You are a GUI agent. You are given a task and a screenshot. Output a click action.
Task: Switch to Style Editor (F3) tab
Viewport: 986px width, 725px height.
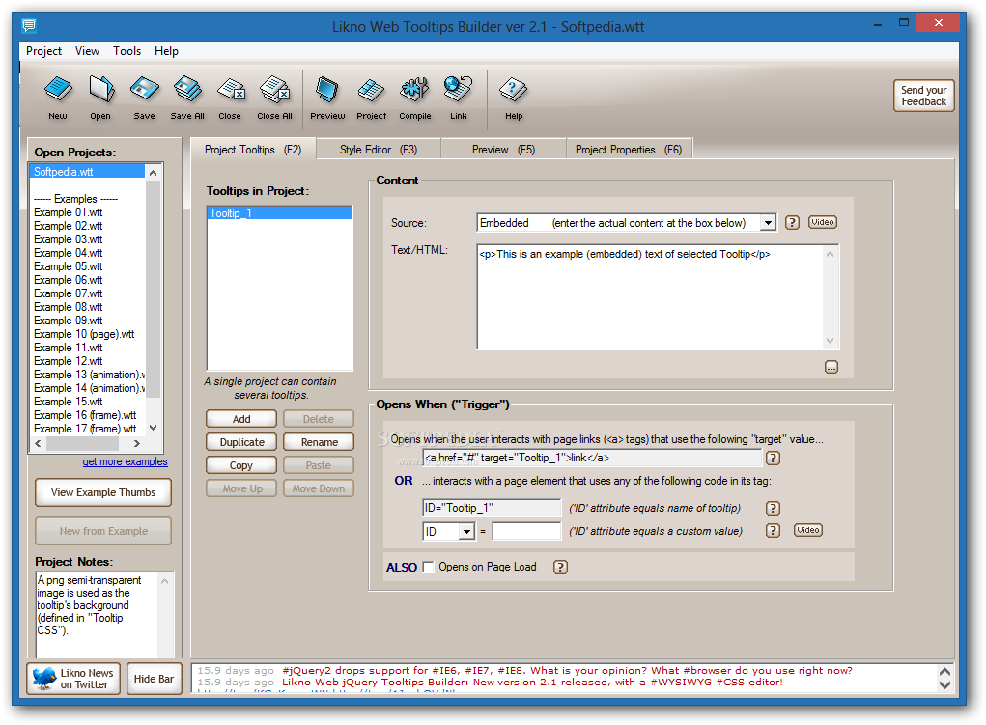379,150
